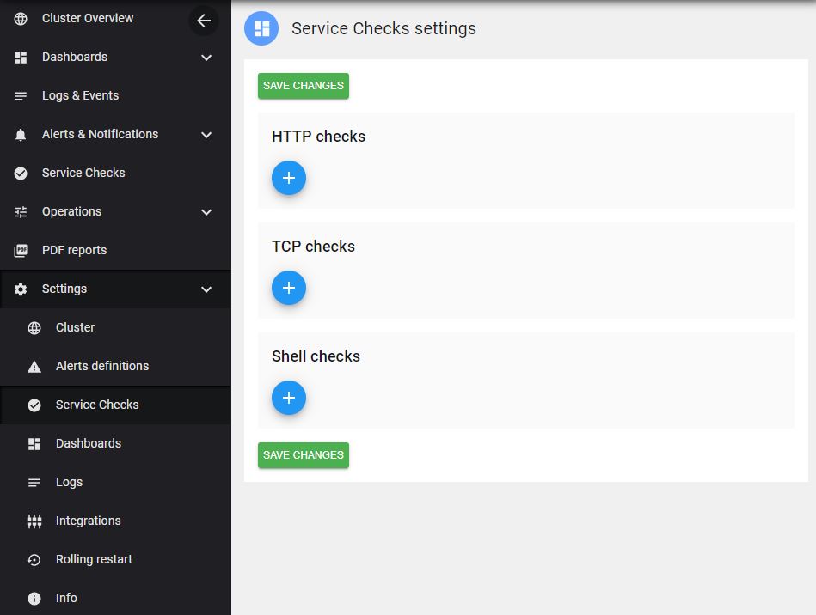This screenshot has height=615, width=816.
Task: Click the Cluster Overview globe icon
Action: tap(21, 19)
